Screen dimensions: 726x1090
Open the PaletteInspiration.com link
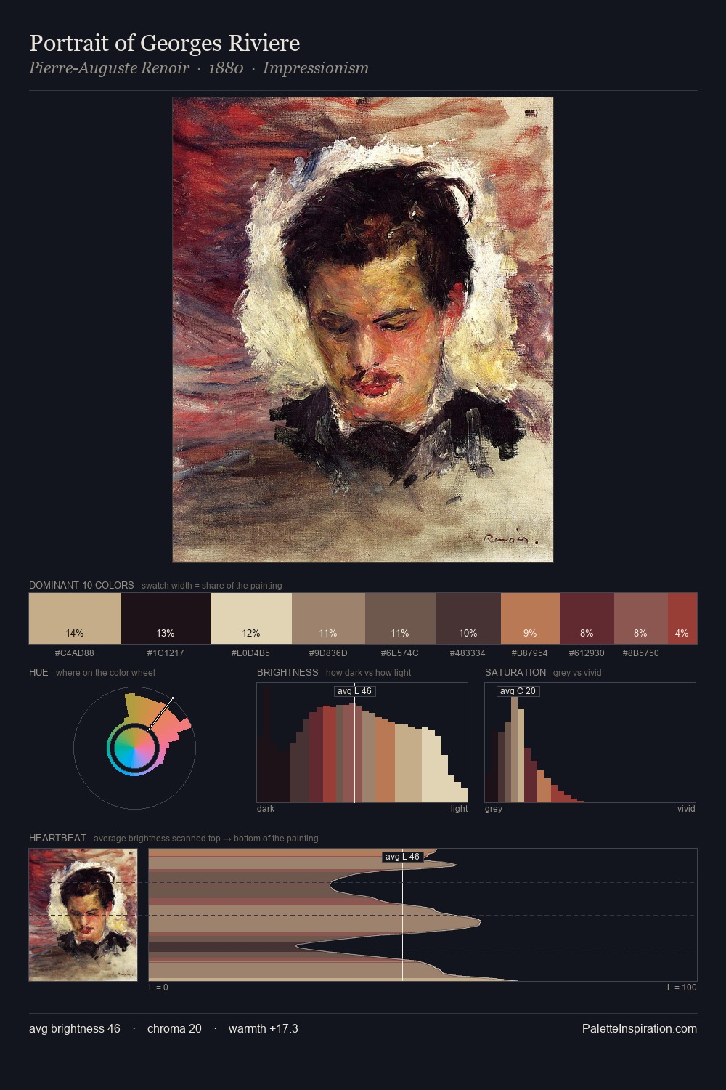coord(640,1028)
